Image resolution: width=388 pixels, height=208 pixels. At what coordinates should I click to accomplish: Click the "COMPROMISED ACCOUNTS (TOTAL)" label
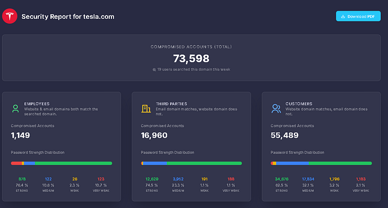pos(191,46)
